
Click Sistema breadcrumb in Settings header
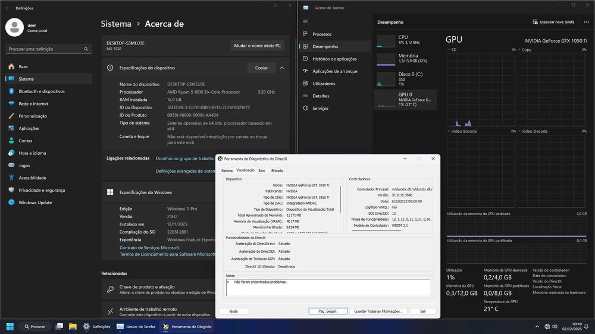pyautogui.click(x=116, y=24)
